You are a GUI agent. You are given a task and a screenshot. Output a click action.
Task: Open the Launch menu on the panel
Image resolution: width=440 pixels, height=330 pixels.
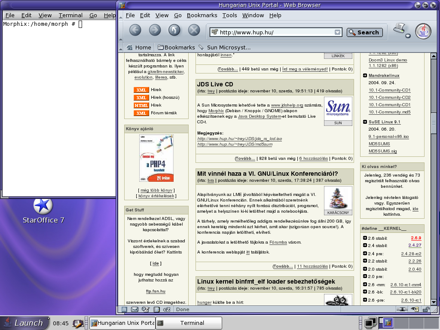pyautogui.click(x=24, y=323)
